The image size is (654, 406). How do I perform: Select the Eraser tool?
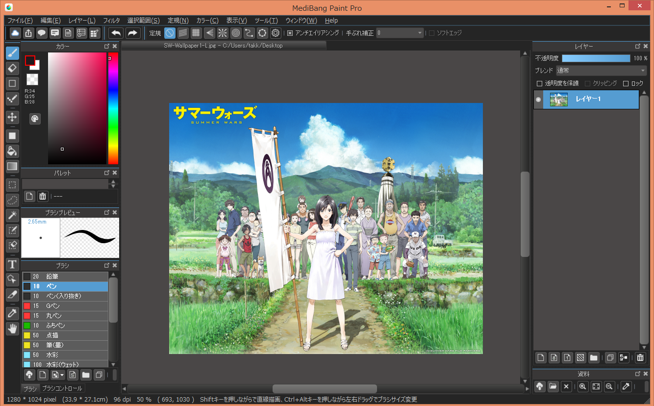13,68
